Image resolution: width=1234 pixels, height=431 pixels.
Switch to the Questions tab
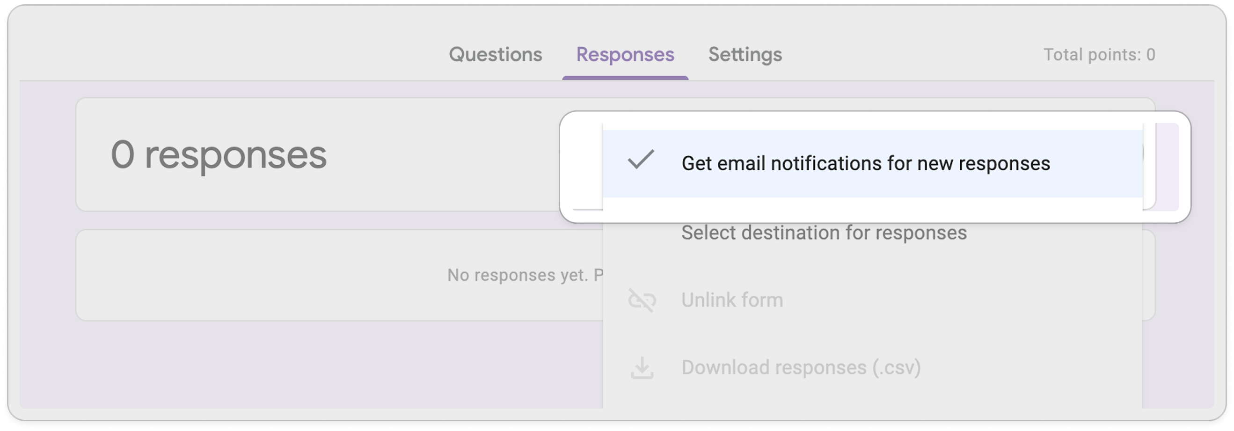pos(496,54)
